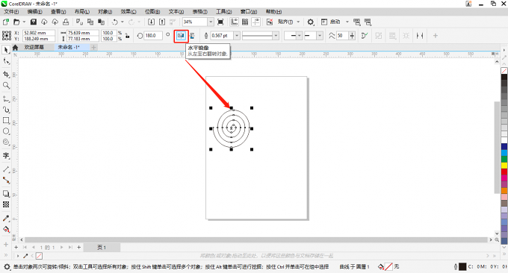The height and width of the screenshot is (273, 508).
Task: Toggle show grid button
Action: [245, 22]
